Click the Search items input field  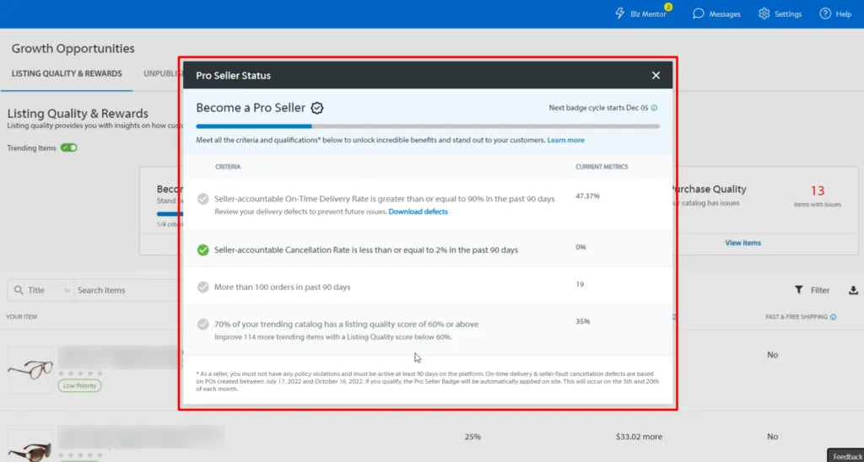(127, 290)
